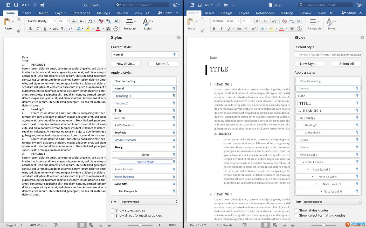
Task: Switch to References tab in left window
Action: tap(81, 13)
